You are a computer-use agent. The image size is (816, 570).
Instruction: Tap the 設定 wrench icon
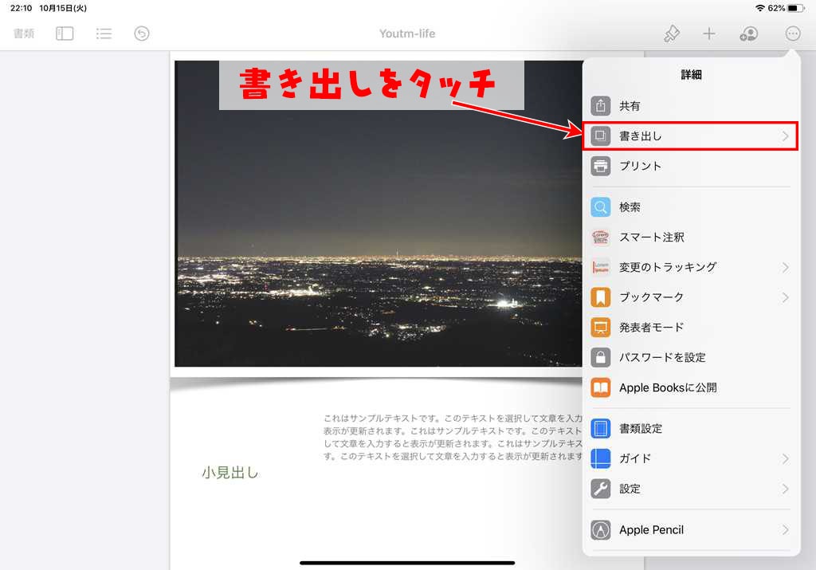601,489
